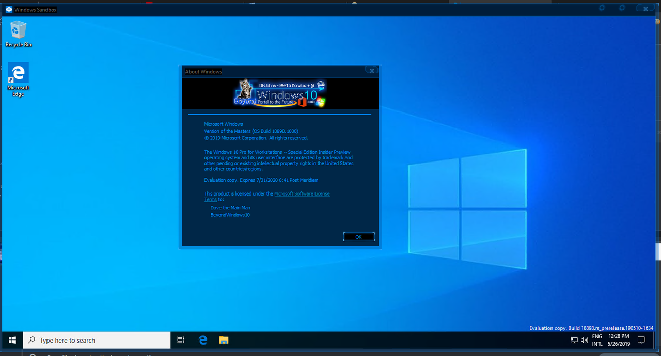
Task: Close the Windows Sandbox window
Action: pyautogui.click(x=646, y=9)
